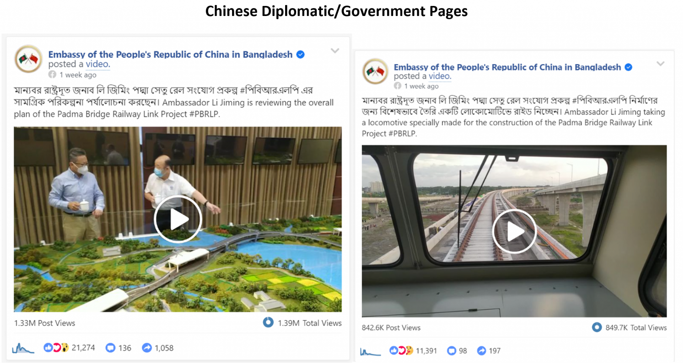Play the locomotive ride video
Viewport: 683px width, 363px height.
[514, 231]
